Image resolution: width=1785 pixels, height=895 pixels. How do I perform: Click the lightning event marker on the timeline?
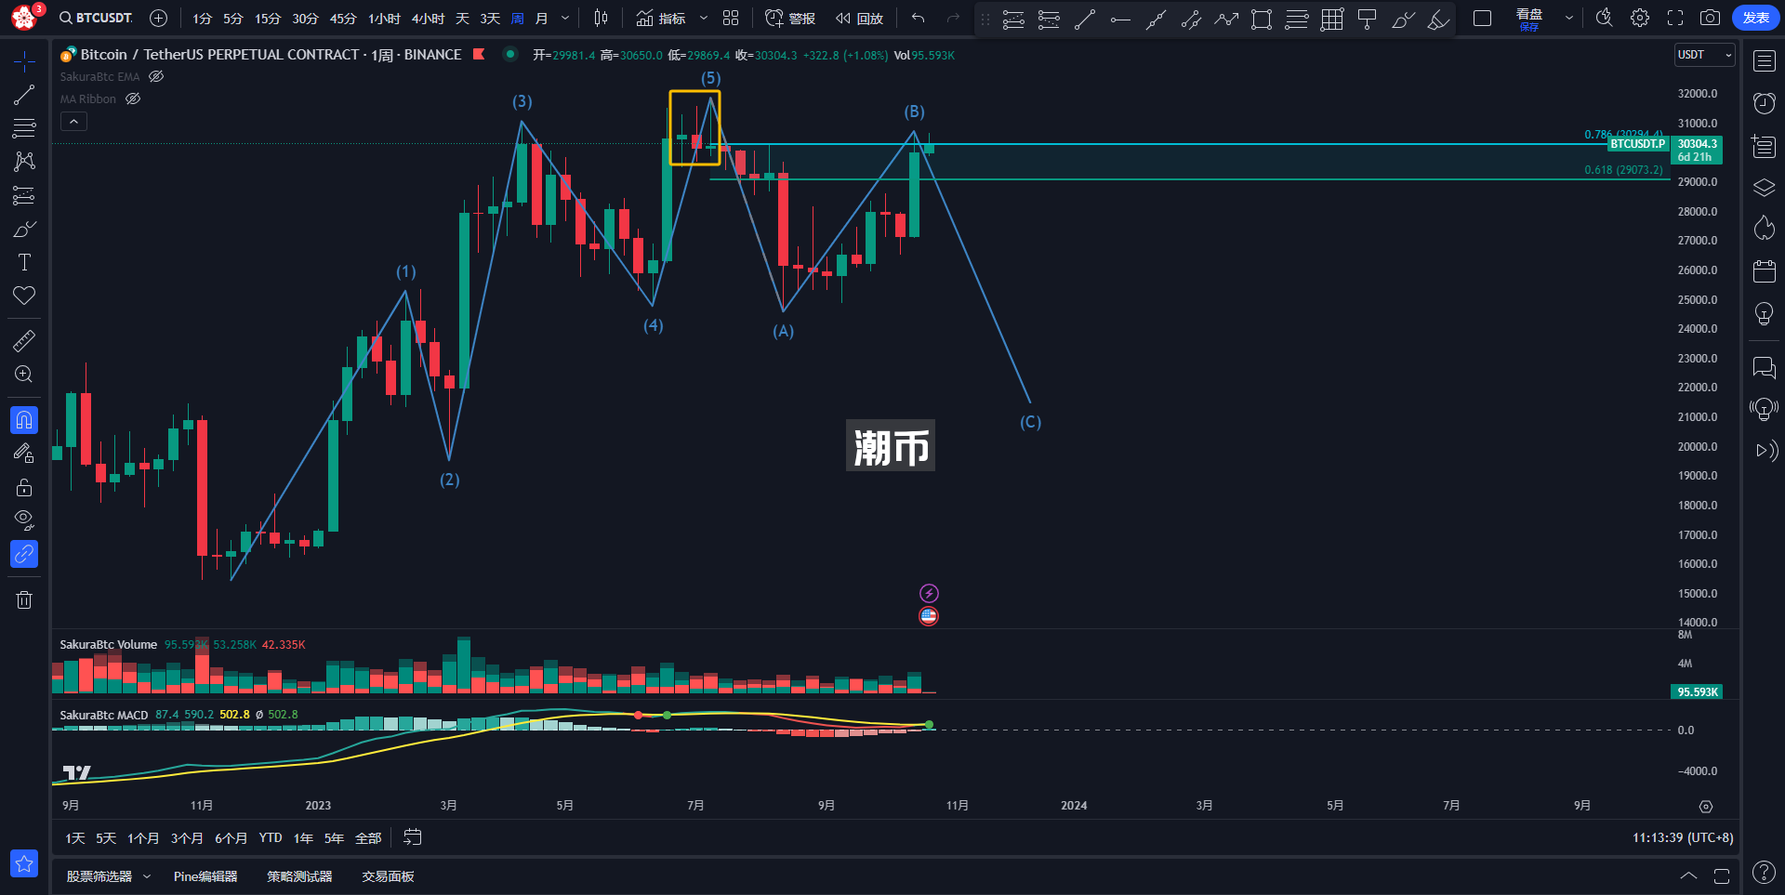coord(929,593)
